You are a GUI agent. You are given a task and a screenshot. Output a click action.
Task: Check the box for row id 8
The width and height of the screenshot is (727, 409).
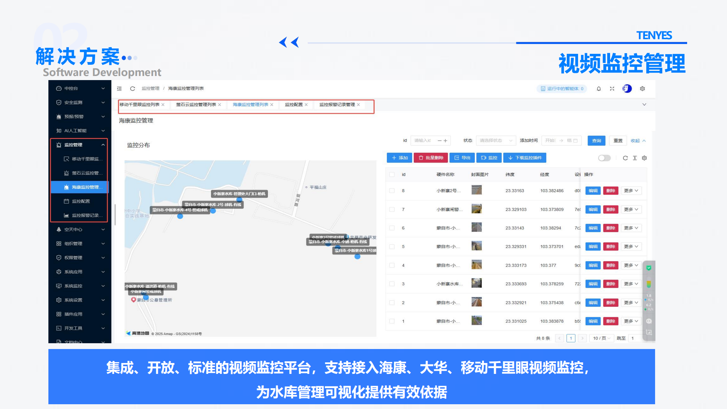[x=392, y=191]
